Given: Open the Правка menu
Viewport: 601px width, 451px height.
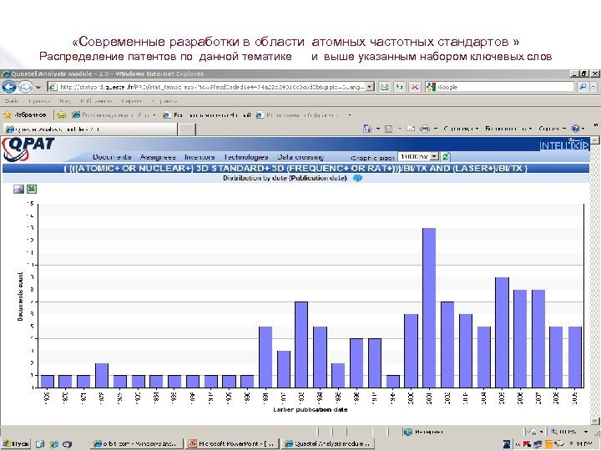Looking at the screenshot, I should point(39,101).
